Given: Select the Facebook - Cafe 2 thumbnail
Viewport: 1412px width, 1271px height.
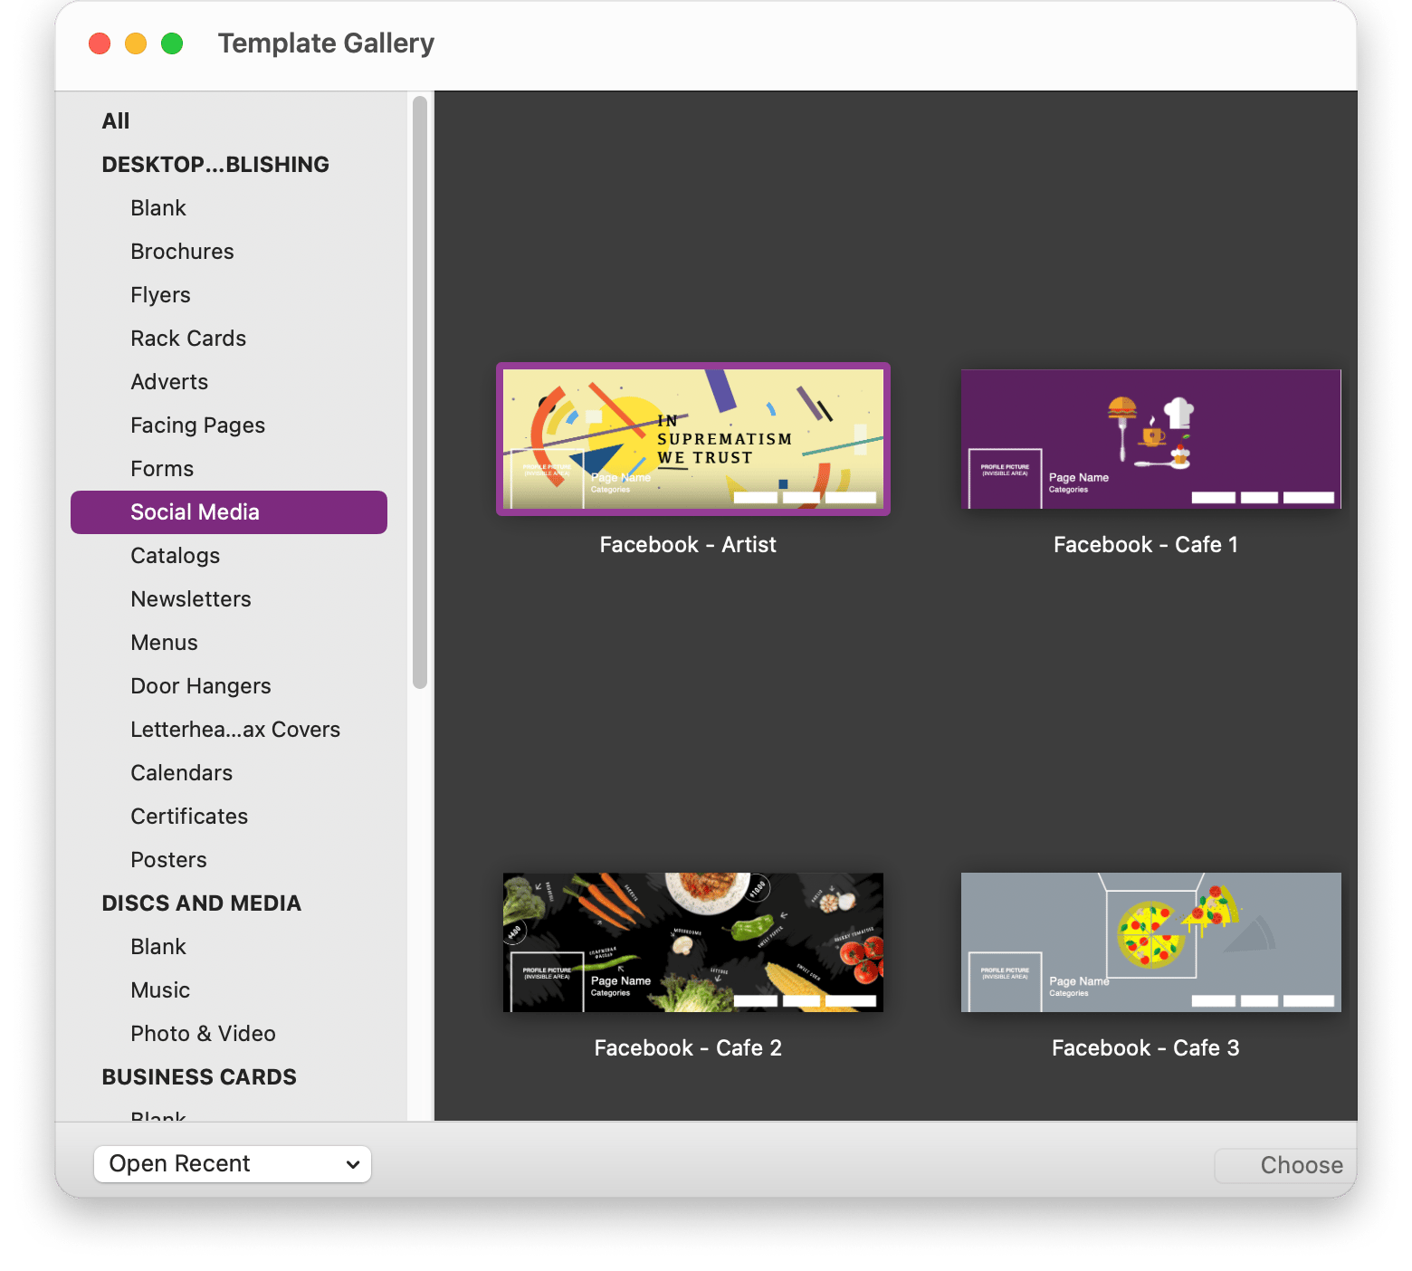Looking at the screenshot, I should pyautogui.click(x=692, y=941).
